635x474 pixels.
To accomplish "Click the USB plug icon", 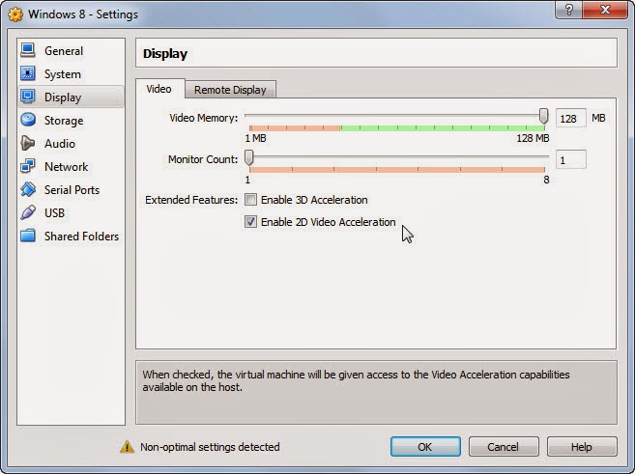I will [27, 212].
